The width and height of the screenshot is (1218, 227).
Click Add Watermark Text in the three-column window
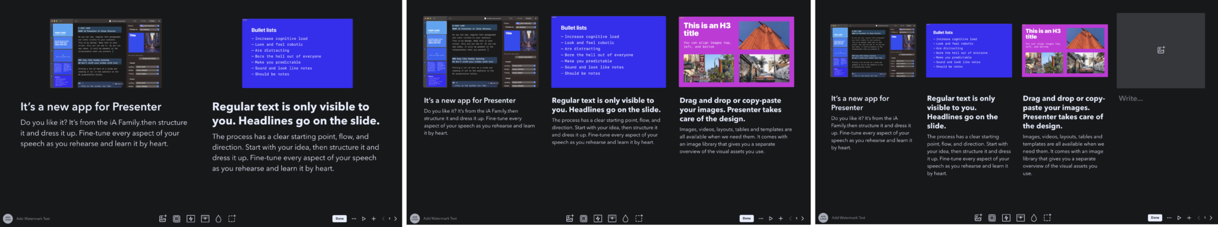coord(440,219)
